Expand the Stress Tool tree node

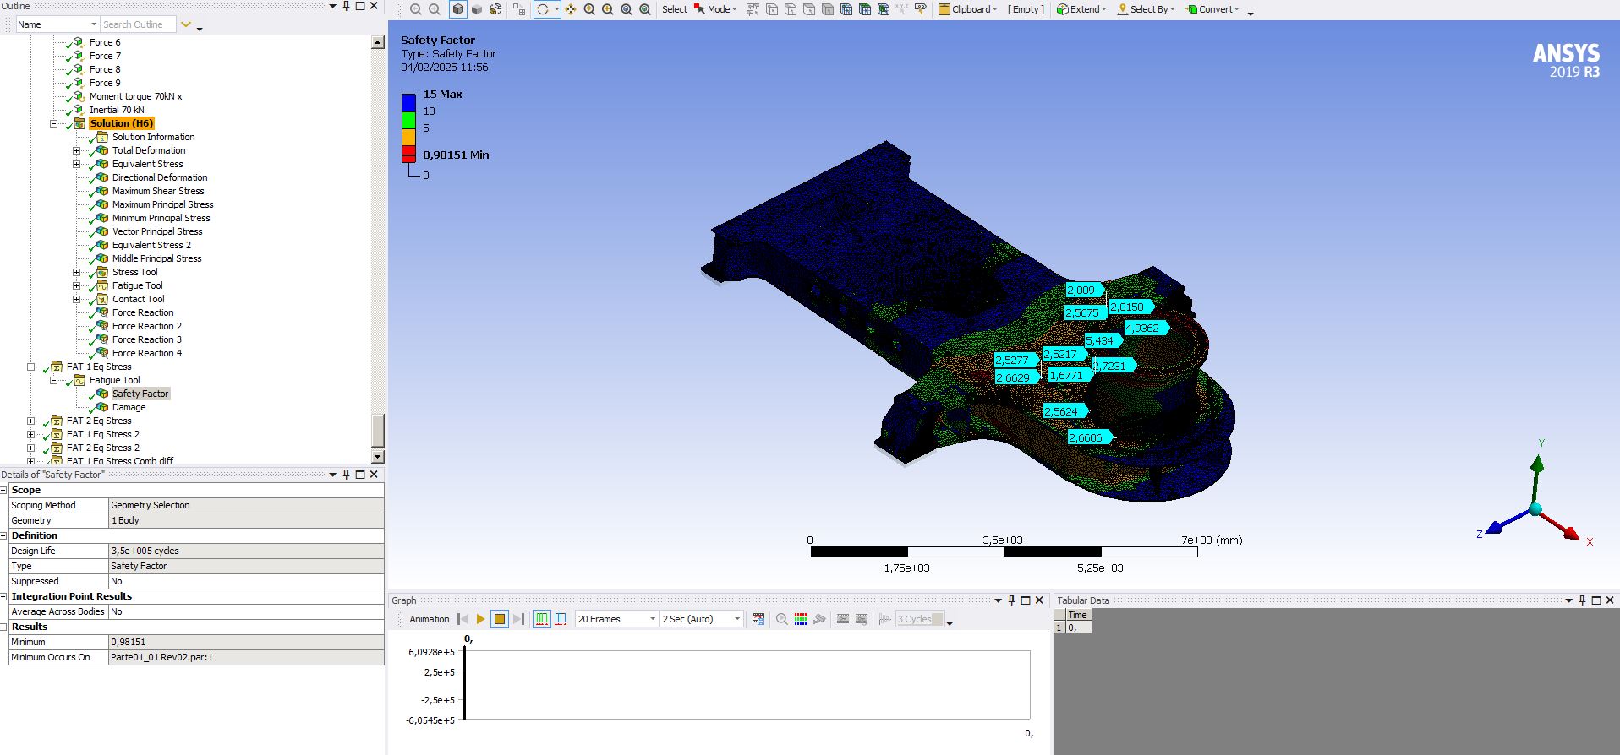point(76,272)
